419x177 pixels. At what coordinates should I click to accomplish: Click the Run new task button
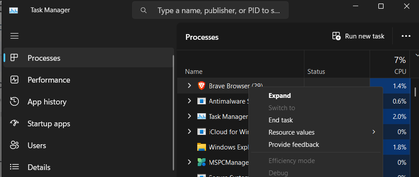358,36
